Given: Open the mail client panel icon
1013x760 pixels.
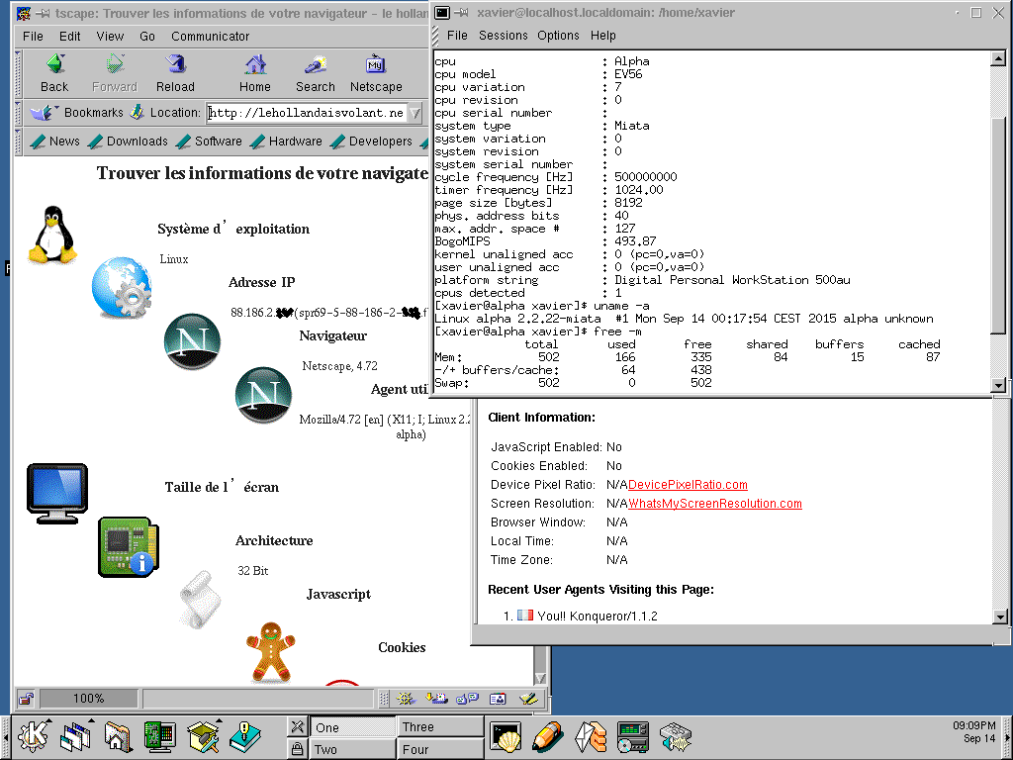Looking at the screenshot, I should [591, 736].
